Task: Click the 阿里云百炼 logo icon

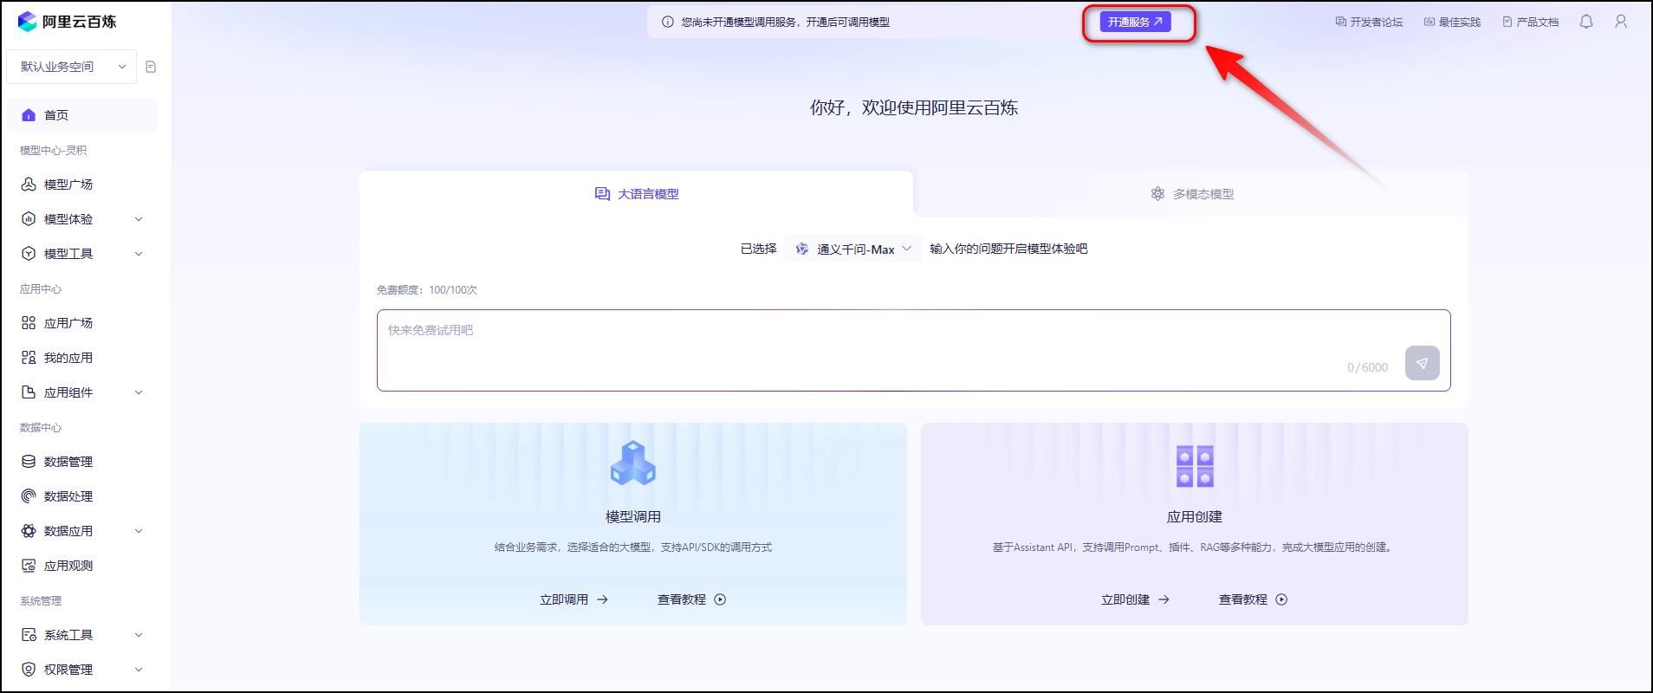Action: [x=28, y=22]
